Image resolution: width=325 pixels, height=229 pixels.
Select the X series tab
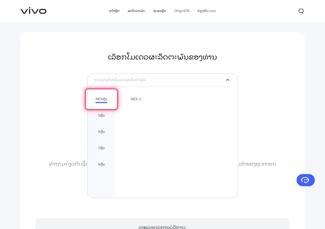[101, 132]
